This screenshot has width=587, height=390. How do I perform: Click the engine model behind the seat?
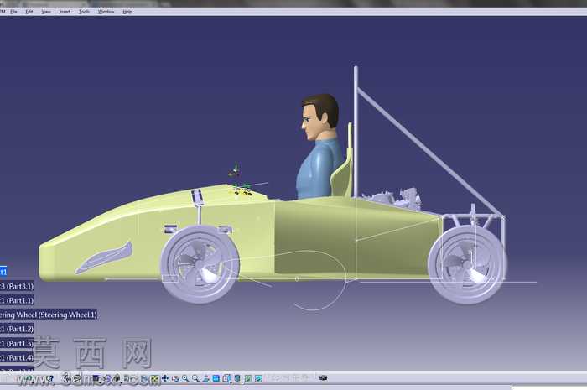point(393,197)
